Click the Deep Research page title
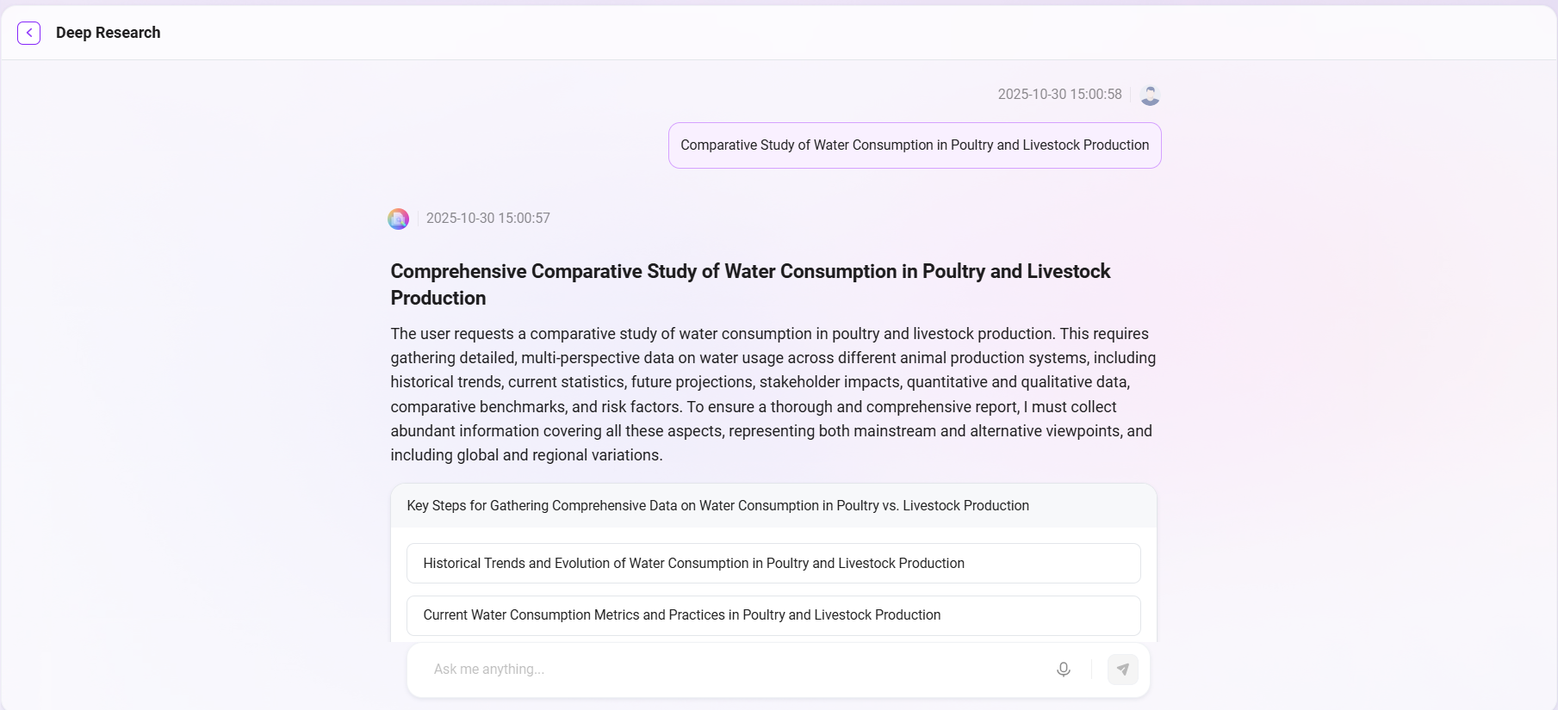The height and width of the screenshot is (710, 1558). pyautogui.click(x=108, y=33)
